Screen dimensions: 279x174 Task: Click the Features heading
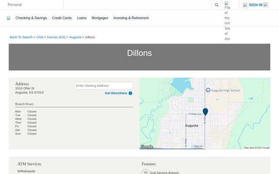[x=149, y=164]
